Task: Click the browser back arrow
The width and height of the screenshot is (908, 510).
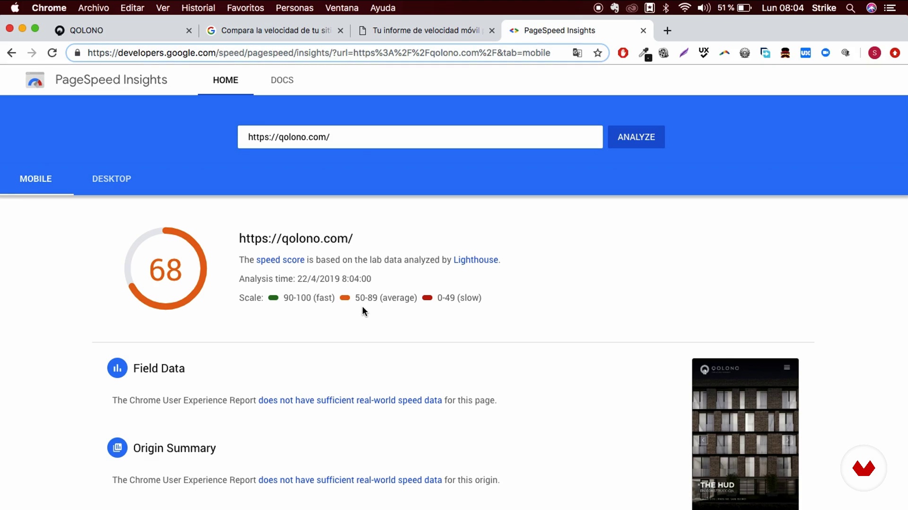Action: pyautogui.click(x=12, y=53)
